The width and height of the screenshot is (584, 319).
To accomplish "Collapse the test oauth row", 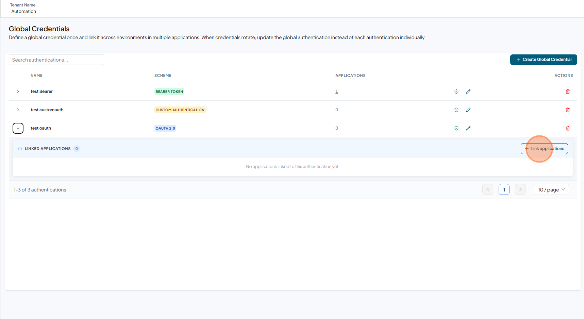I will click(x=18, y=128).
